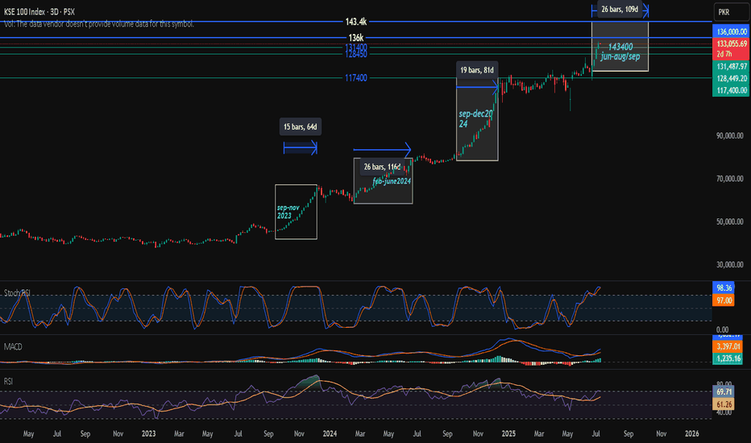Click the 2024 label on time axis
The image size is (751, 443).
[330, 433]
